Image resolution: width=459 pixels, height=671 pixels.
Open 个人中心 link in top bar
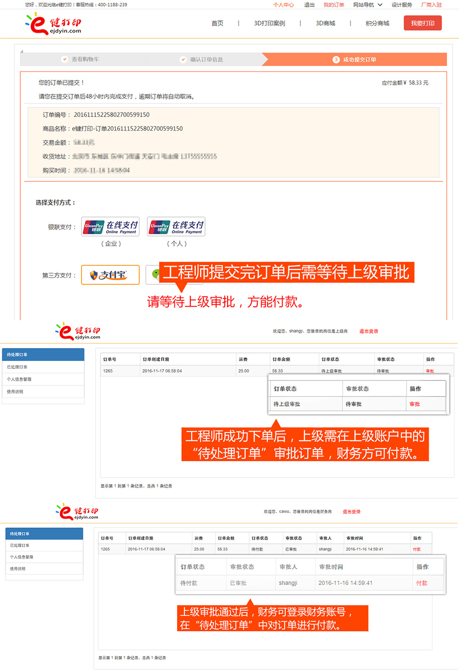[x=283, y=5]
